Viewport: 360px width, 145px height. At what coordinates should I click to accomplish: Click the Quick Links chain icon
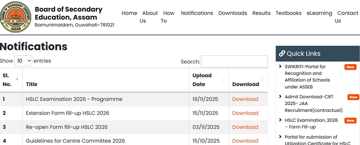pos(282,54)
